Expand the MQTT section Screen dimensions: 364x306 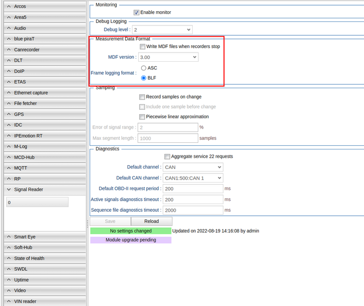(x=44, y=168)
